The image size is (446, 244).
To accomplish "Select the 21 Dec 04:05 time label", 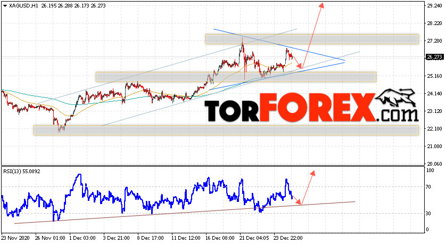I will 254,238.
